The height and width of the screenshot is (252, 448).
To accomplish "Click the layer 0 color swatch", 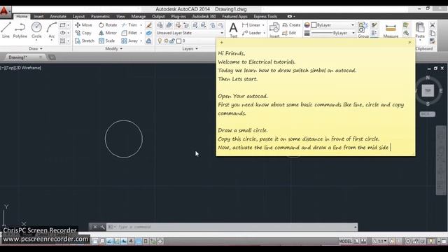I will pyautogui.click(x=179, y=41).
